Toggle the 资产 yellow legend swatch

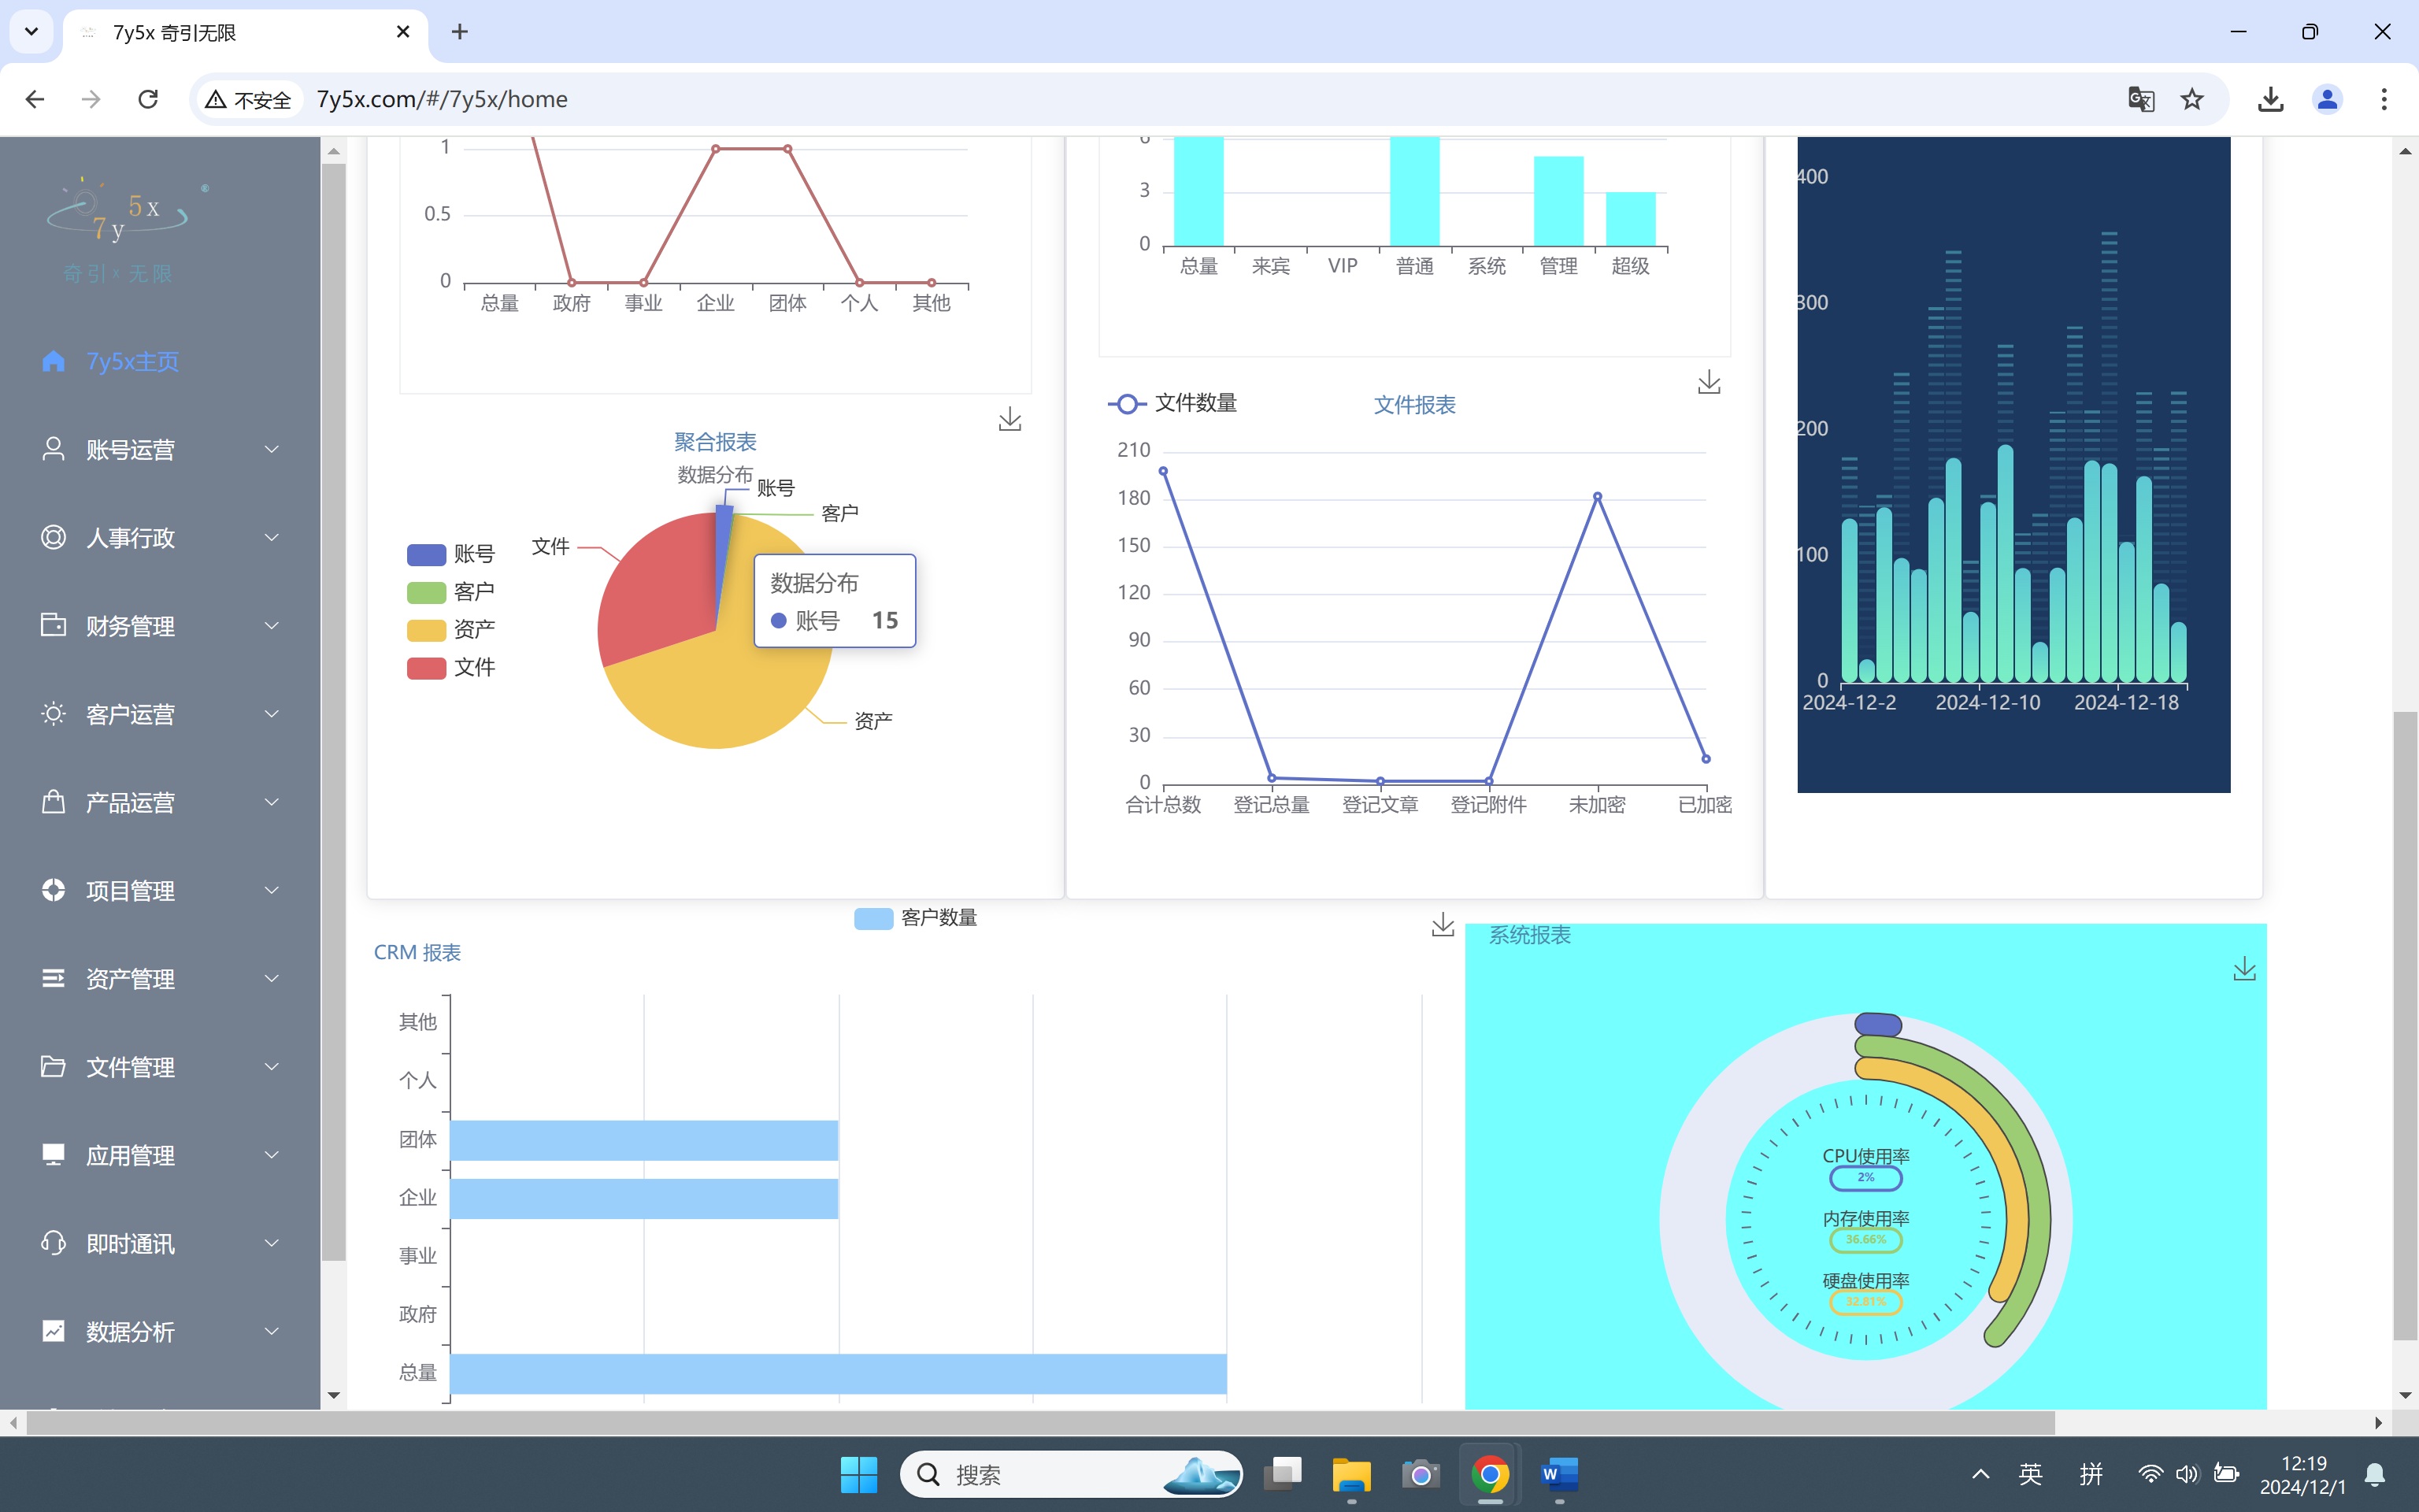point(426,630)
